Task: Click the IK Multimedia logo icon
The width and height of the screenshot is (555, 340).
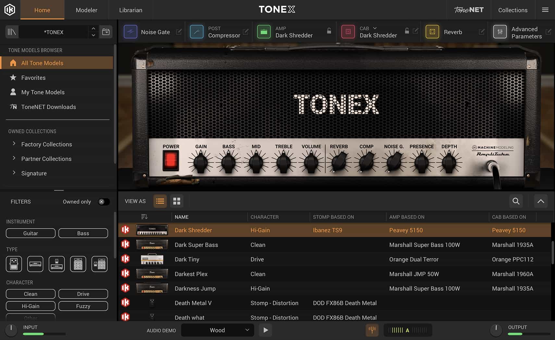Action: click(x=10, y=10)
